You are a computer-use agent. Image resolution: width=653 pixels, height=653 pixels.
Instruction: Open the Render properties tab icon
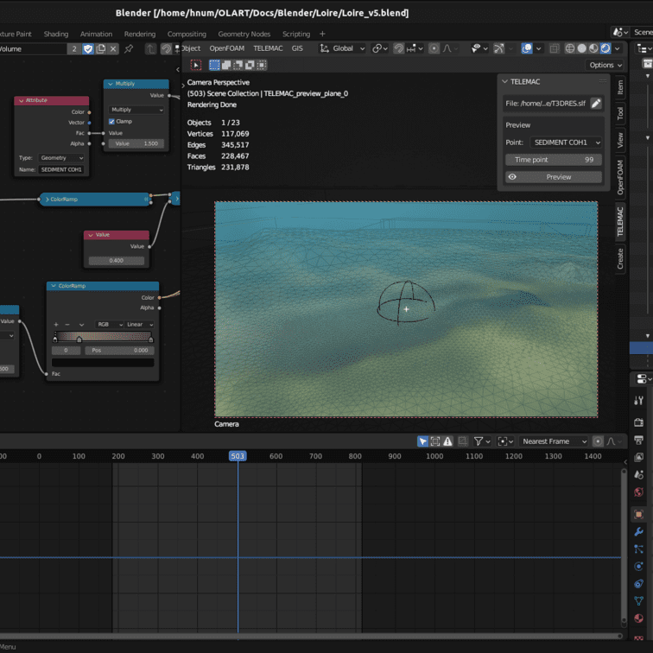639,421
